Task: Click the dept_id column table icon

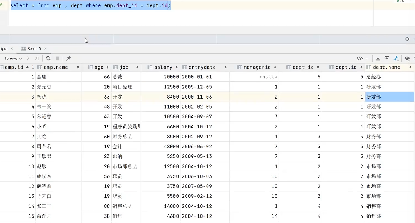Action: point(289,67)
